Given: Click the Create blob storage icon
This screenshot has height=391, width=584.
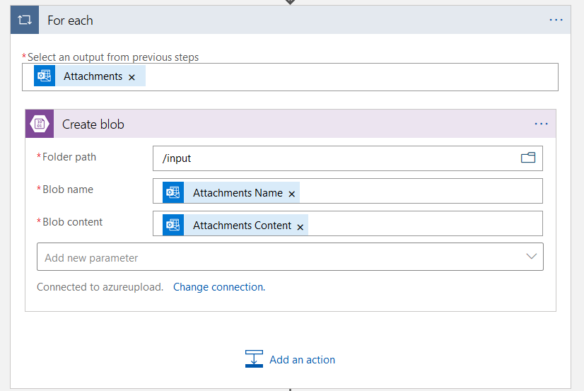Looking at the screenshot, I should (40, 124).
